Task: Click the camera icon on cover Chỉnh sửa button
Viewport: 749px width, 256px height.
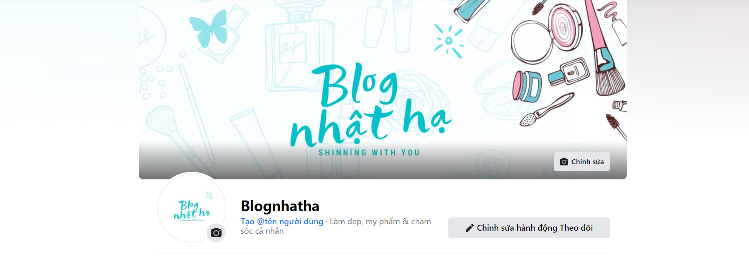Action: pyautogui.click(x=564, y=162)
